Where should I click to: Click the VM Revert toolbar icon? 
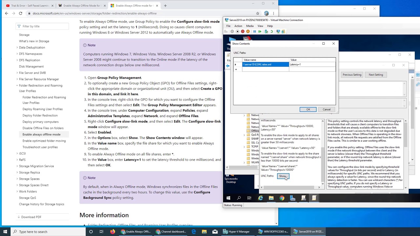pos(272,31)
